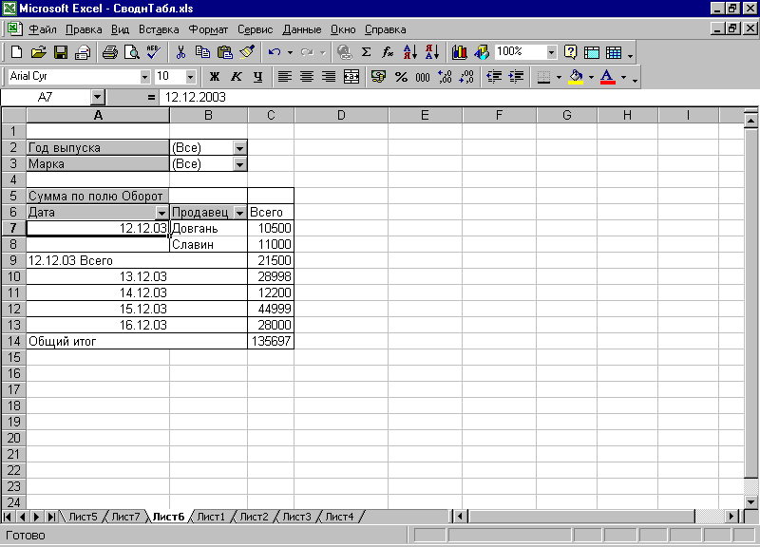
Task: Expand the undo history arrow
Action: click(x=290, y=52)
